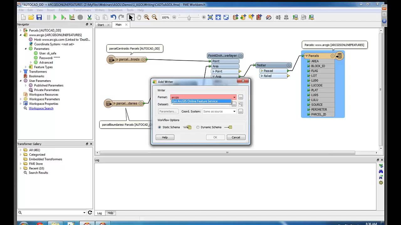
Task: Click the gray Stop translation icon
Action: point(80,17)
